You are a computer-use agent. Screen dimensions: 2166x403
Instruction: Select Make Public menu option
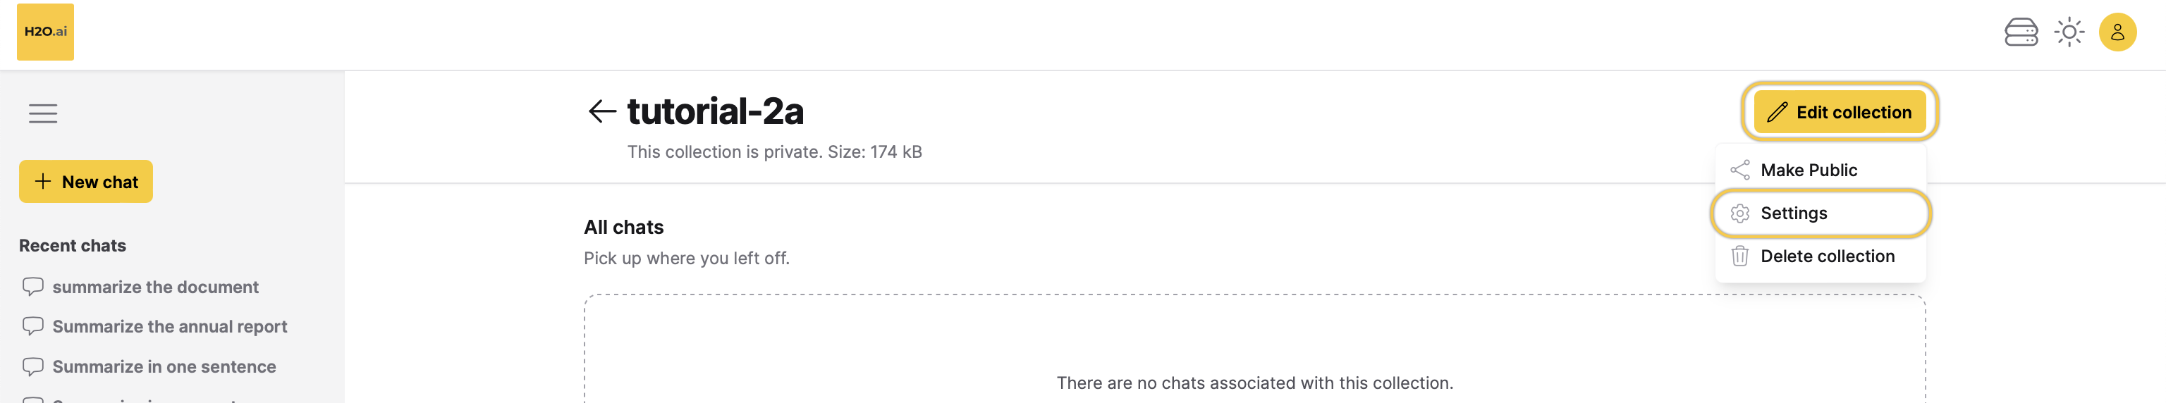1820,170
